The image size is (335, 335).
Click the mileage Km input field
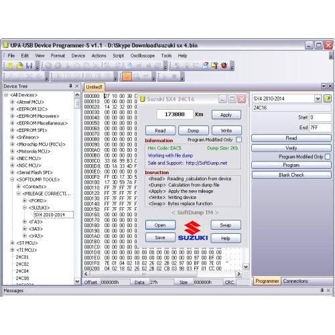pos(175,115)
